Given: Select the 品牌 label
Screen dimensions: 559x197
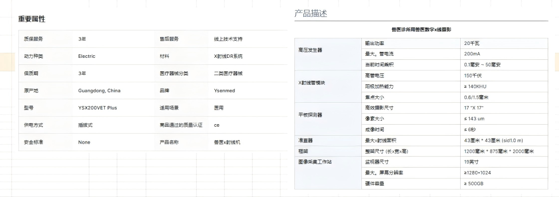Looking at the screenshot, I should 164,90.
